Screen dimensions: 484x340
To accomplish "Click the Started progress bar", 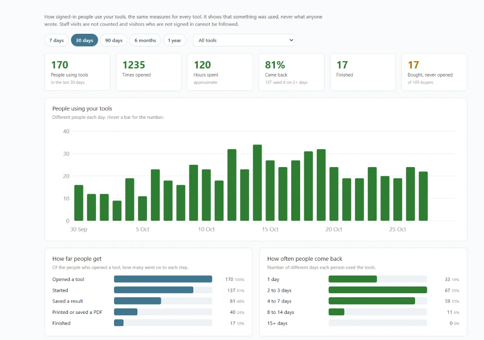I will (x=163, y=290).
